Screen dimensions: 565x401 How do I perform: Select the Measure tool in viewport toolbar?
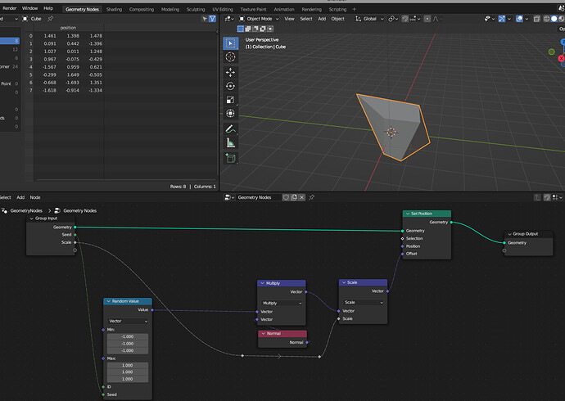pyautogui.click(x=231, y=142)
